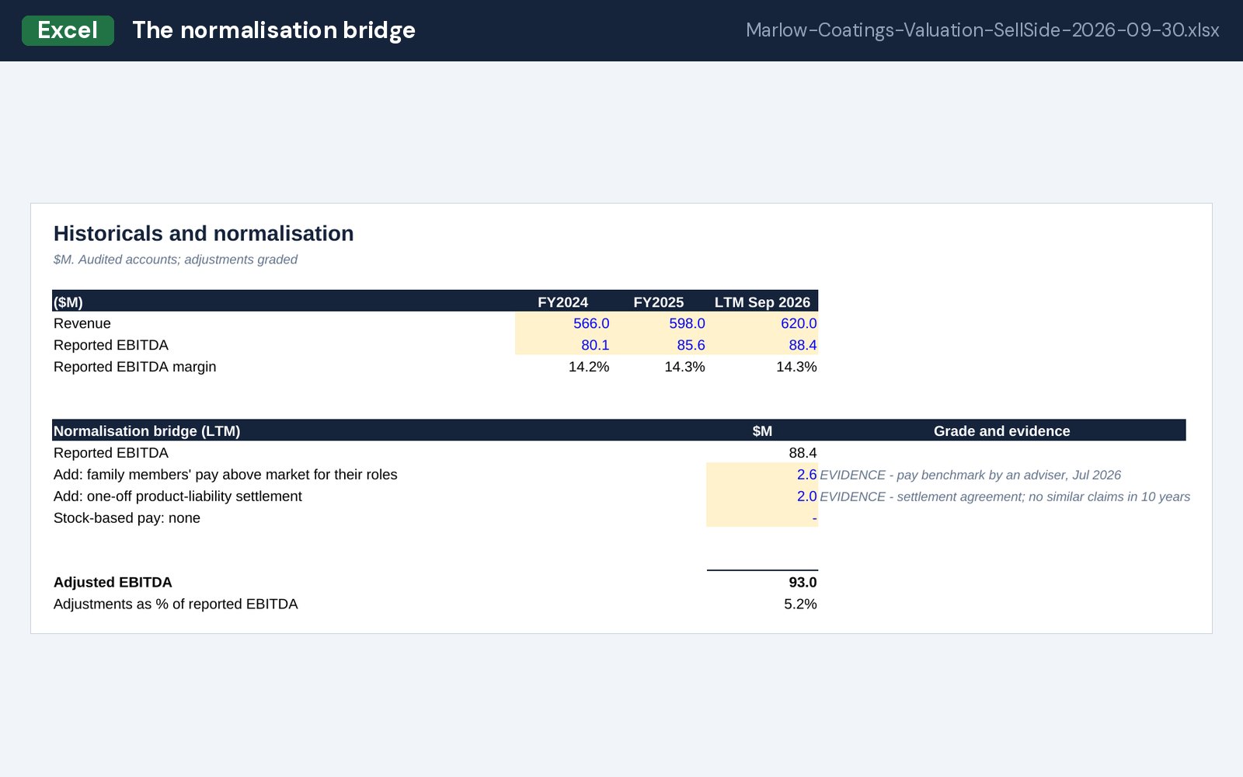The width and height of the screenshot is (1243, 777).
Task: Click the pay benchmark evidence note
Action: click(x=970, y=475)
